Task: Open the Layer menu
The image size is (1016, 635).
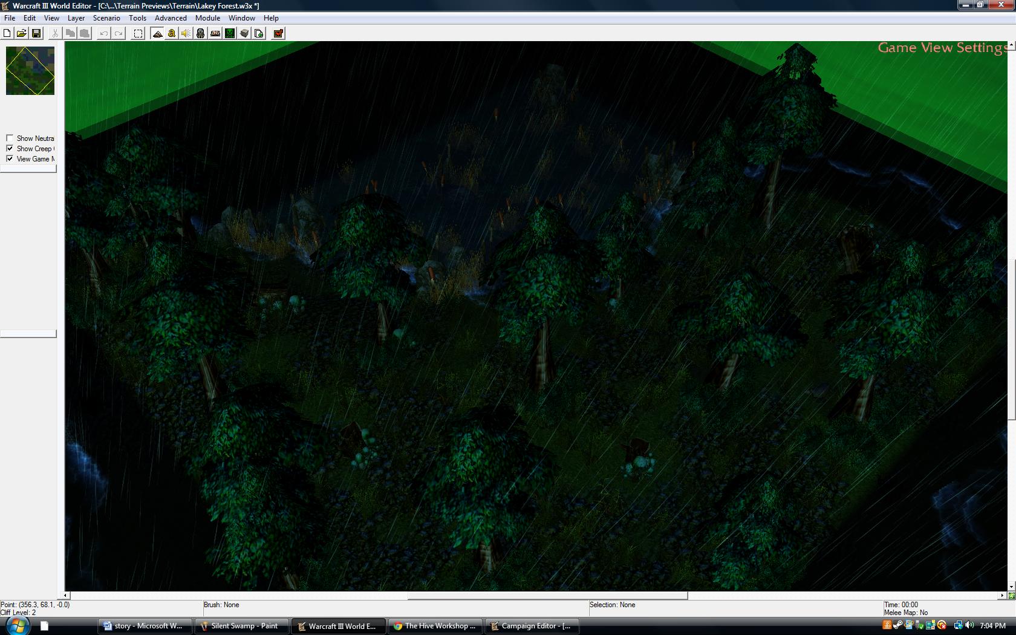Action: pyautogui.click(x=76, y=18)
